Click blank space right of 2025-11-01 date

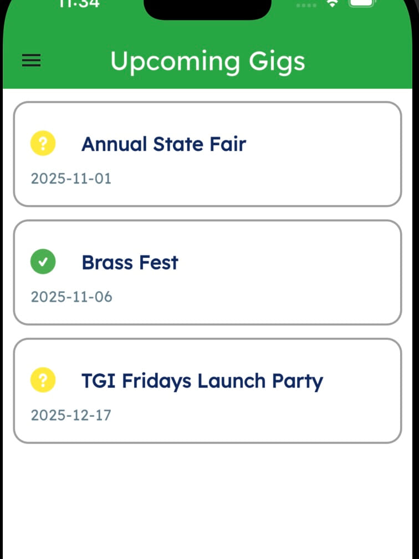click(x=249, y=179)
